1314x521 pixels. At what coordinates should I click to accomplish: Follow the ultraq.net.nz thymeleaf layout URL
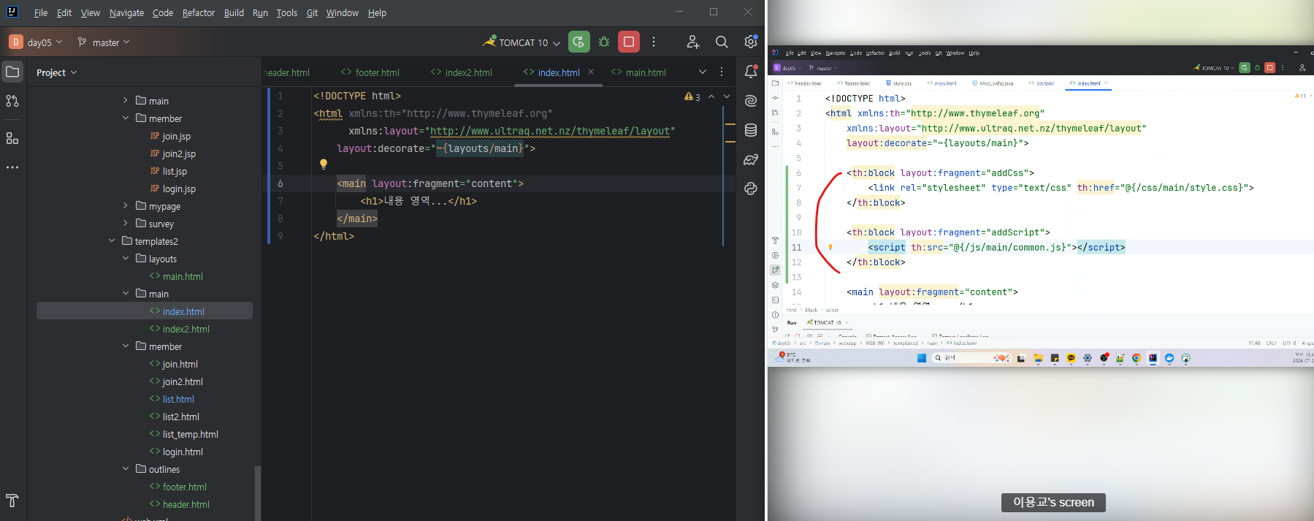pos(549,131)
